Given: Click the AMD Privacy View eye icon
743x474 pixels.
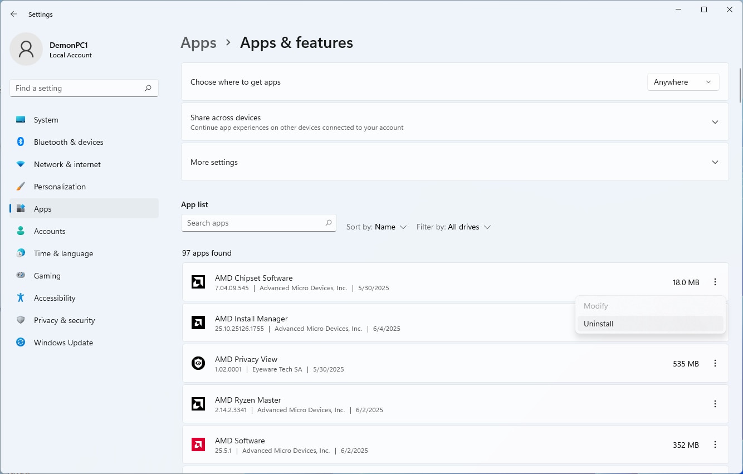Looking at the screenshot, I should tap(198, 363).
